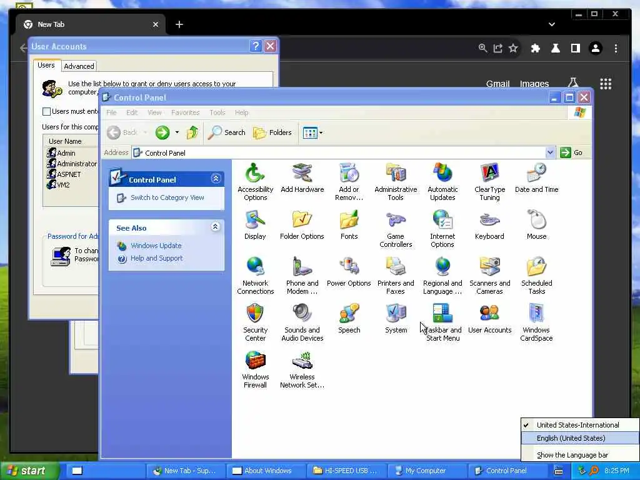
Task: Click Help and Support link
Action: pos(156,258)
